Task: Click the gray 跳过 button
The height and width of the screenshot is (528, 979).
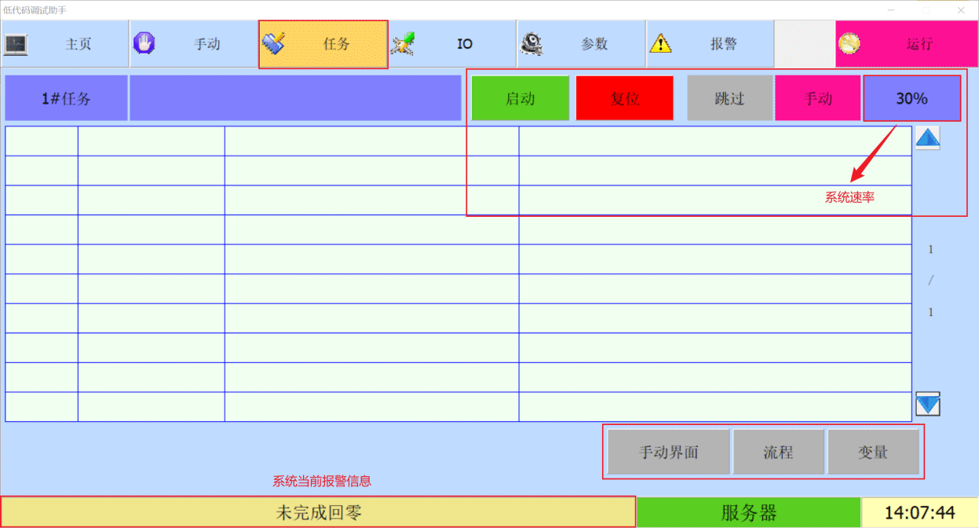Action: click(x=729, y=99)
